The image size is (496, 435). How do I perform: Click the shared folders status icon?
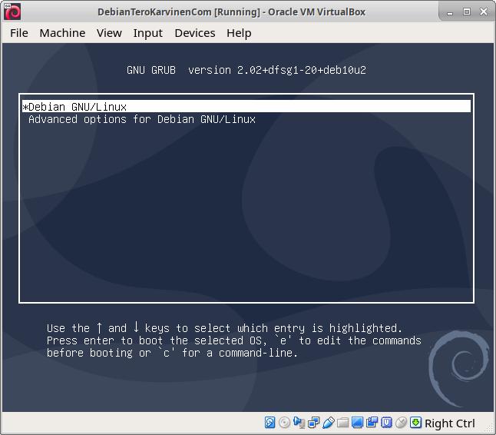click(x=343, y=423)
